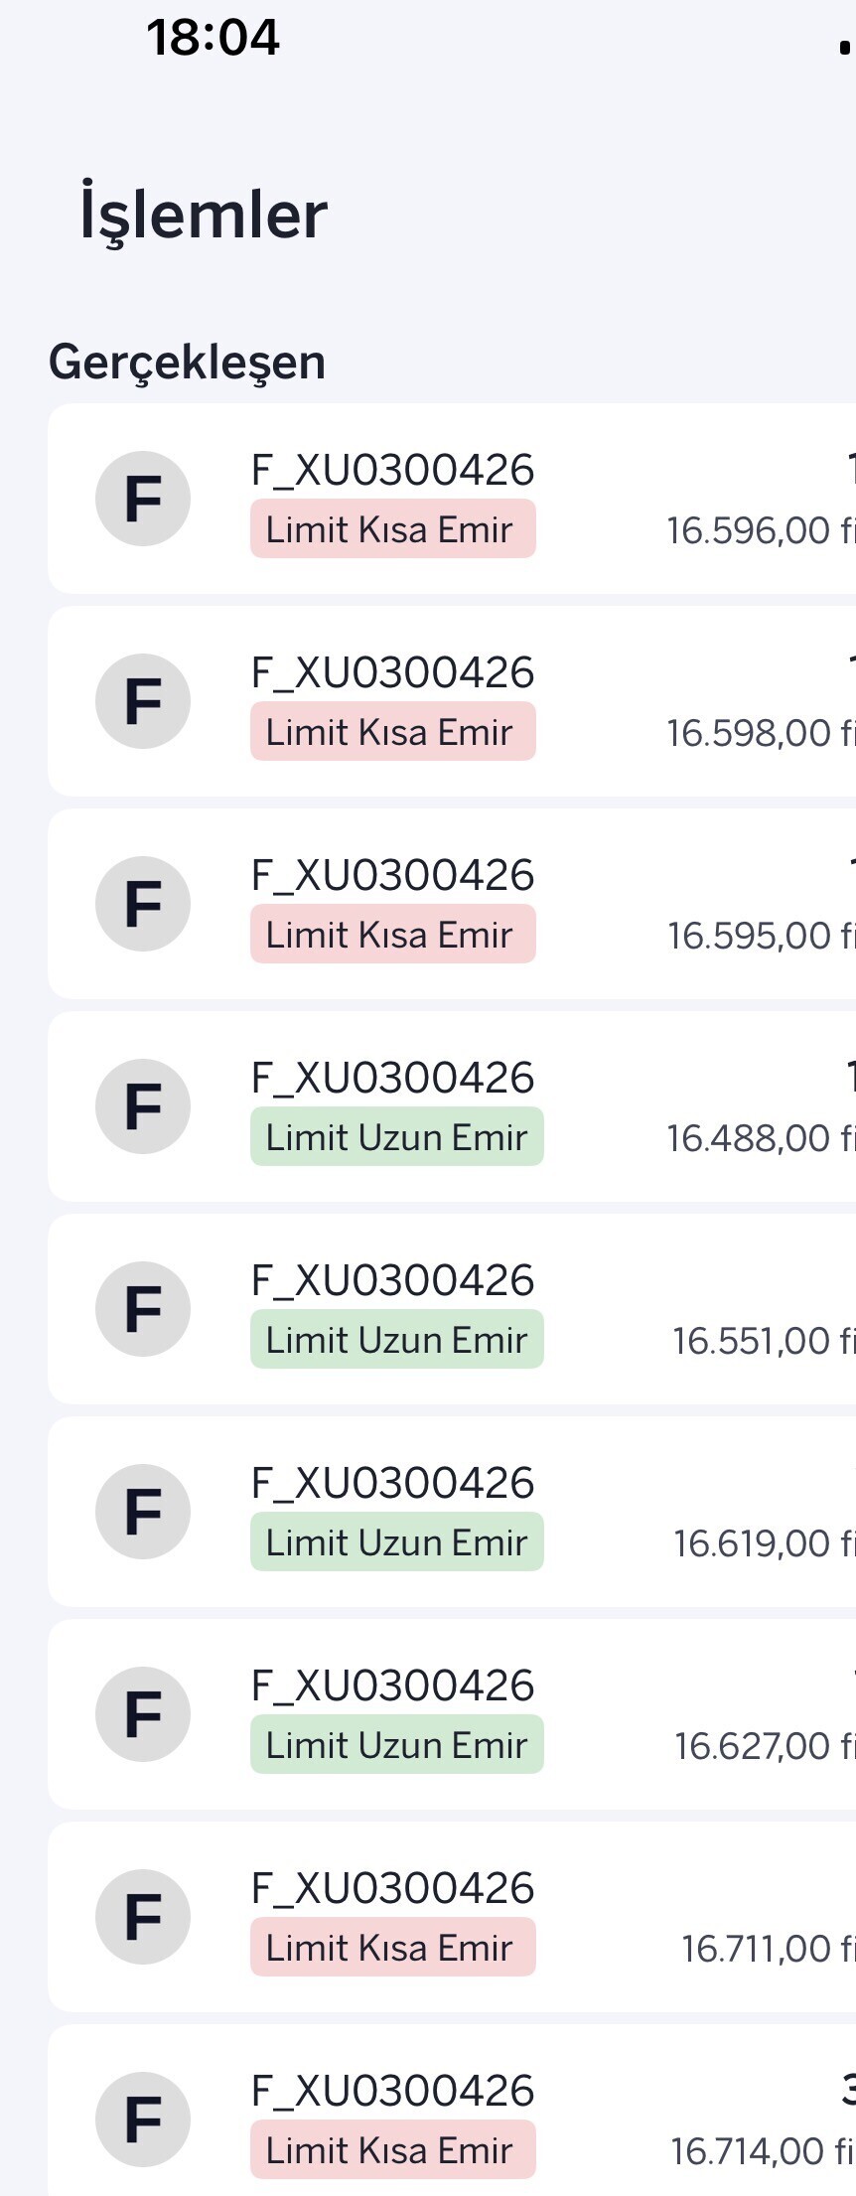Viewport: 856px width, 2196px height.
Task: Select the F icon on the 16.595,00 row
Action: pos(143,904)
